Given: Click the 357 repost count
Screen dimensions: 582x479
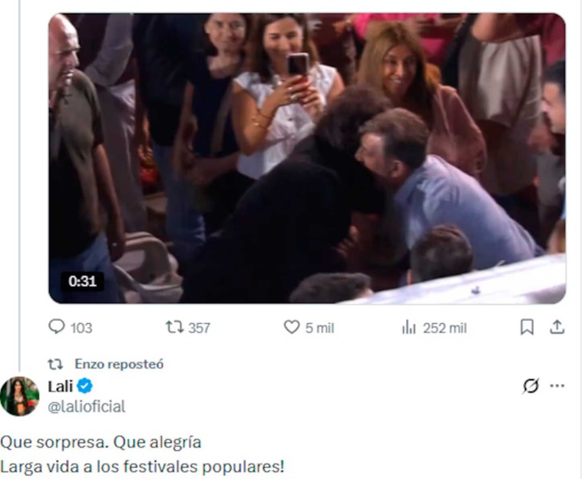Looking at the screenshot, I should click(x=199, y=328).
